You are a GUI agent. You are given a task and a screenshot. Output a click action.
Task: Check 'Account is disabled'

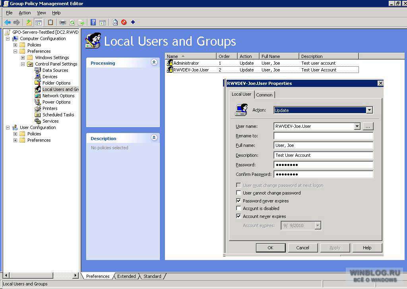[x=238, y=208]
